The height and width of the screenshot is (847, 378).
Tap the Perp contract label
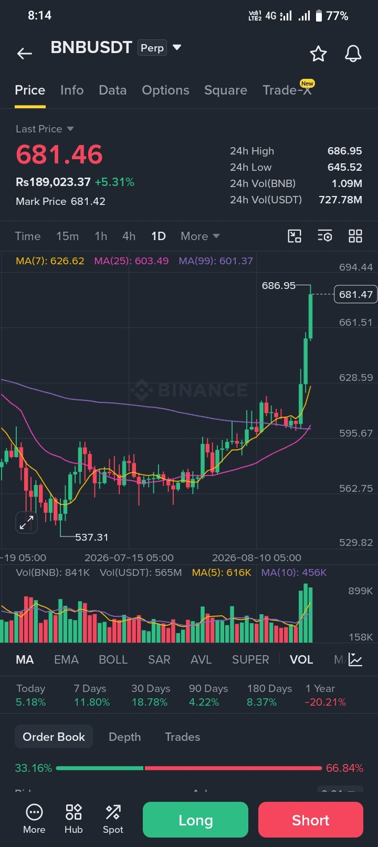click(152, 48)
